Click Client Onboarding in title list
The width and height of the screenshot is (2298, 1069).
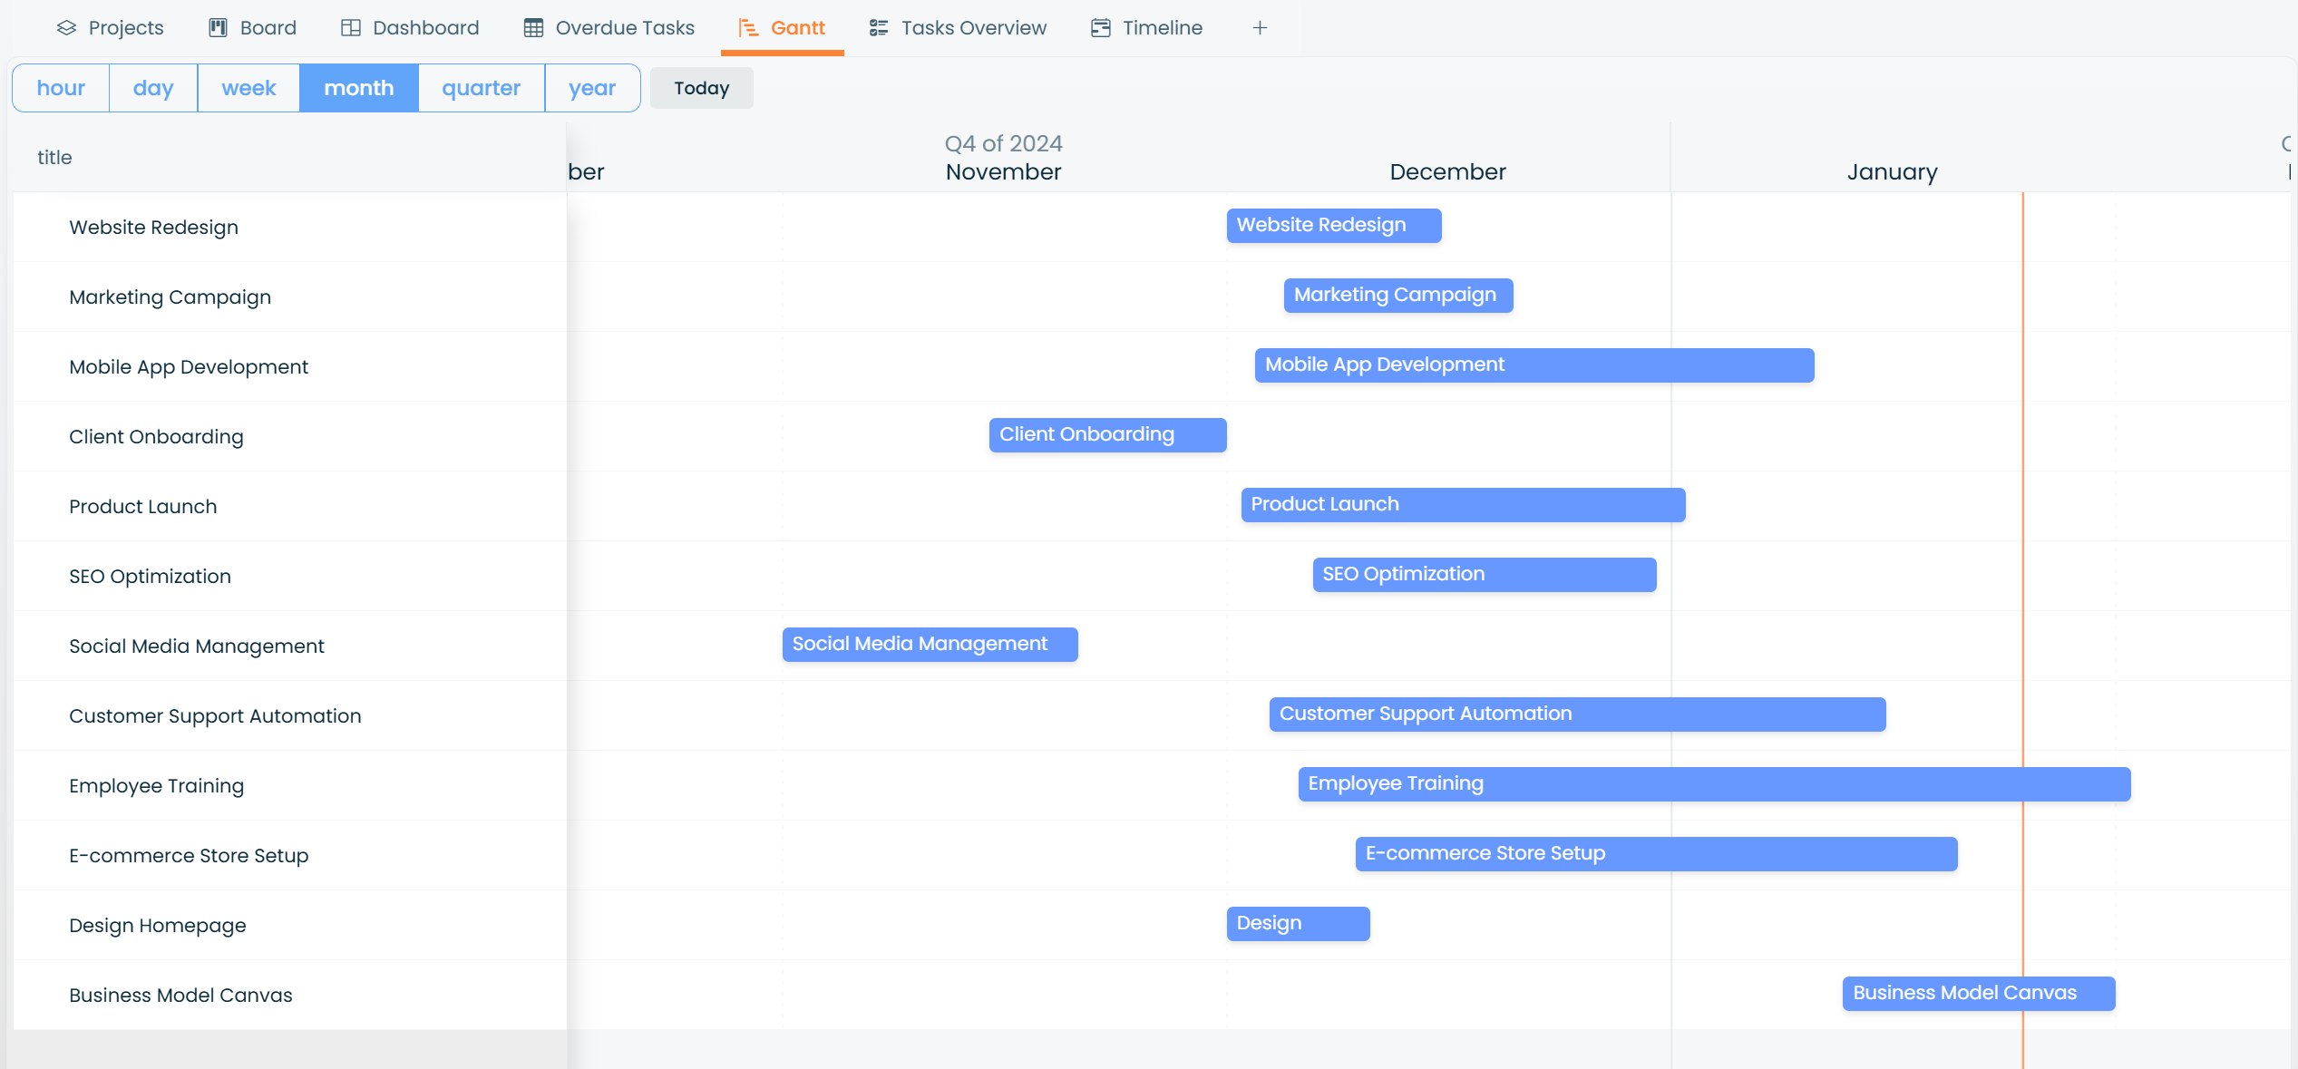point(156,437)
